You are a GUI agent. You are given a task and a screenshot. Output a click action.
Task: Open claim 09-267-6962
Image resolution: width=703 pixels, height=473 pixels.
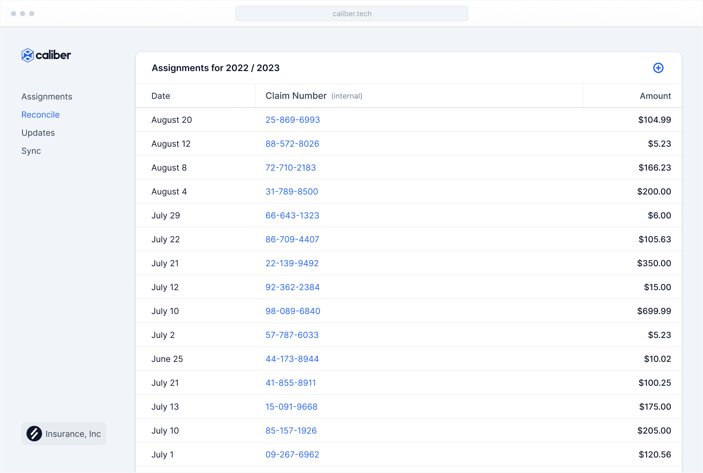point(292,455)
